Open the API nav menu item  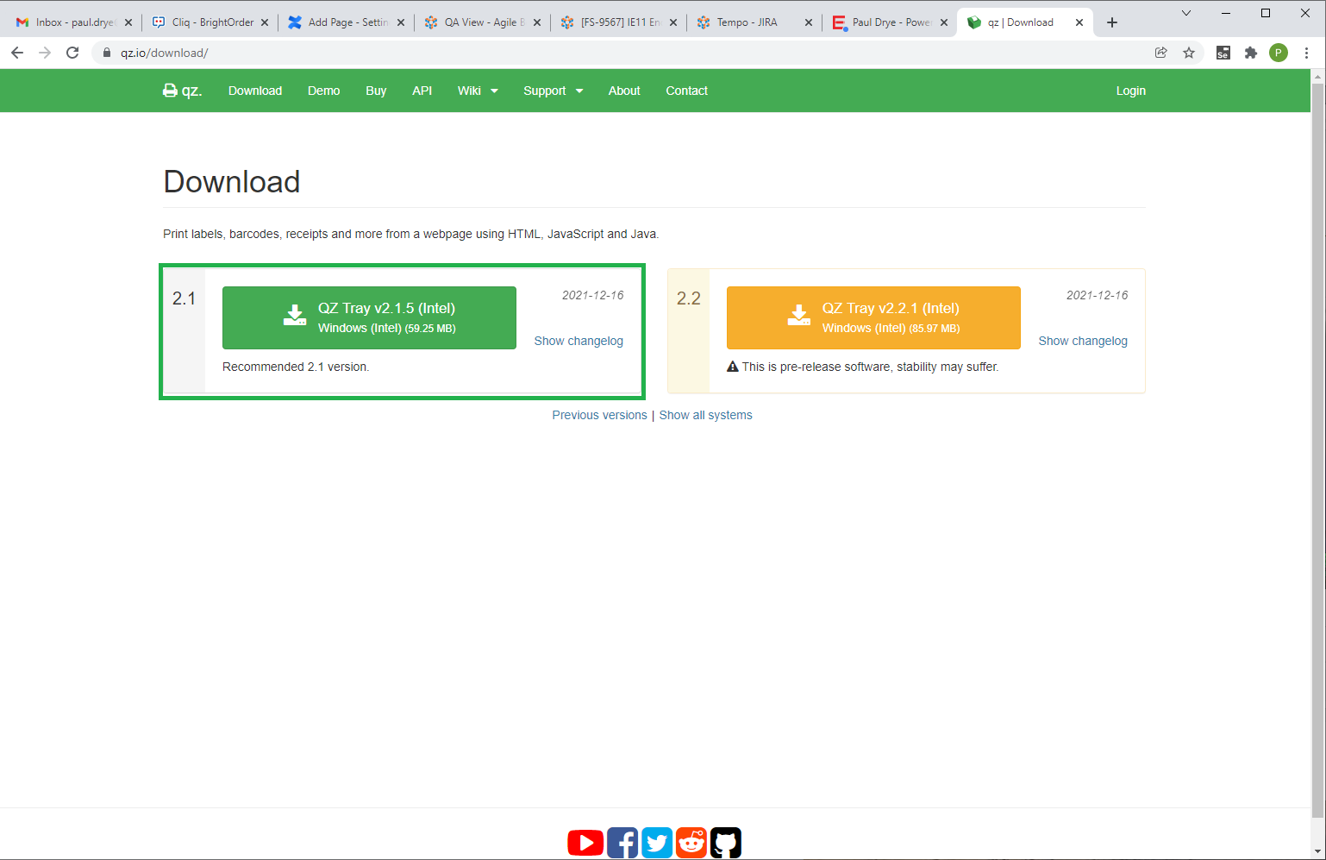coord(422,91)
